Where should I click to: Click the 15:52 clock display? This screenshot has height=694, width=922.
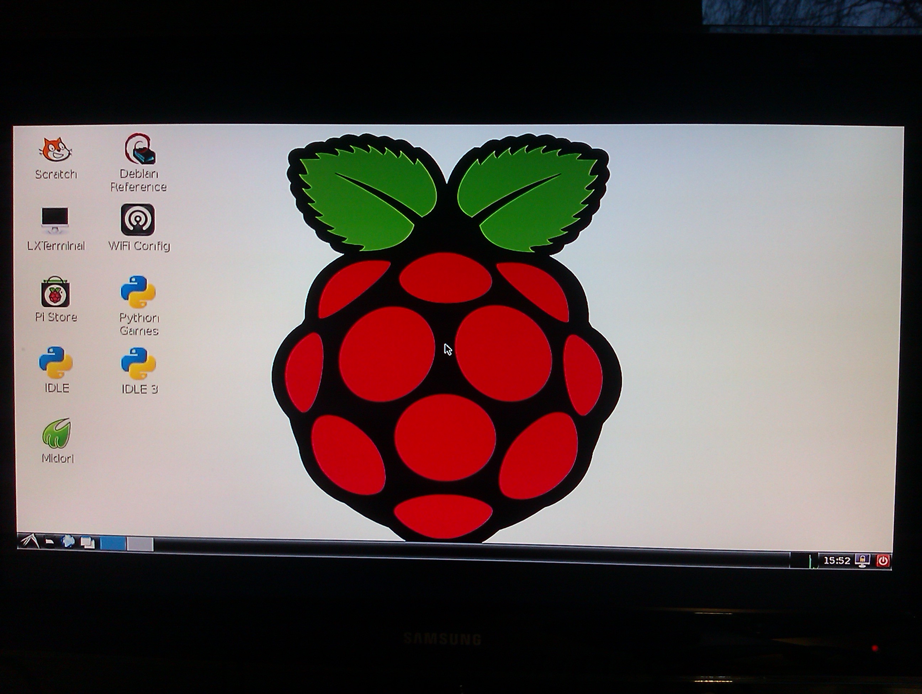[837, 561]
